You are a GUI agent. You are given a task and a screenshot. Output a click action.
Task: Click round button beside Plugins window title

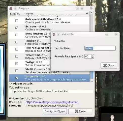15,8
